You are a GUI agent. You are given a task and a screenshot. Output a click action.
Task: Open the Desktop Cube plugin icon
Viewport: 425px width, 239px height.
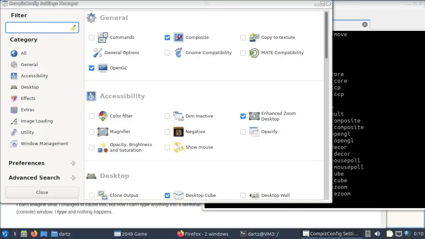(179, 195)
